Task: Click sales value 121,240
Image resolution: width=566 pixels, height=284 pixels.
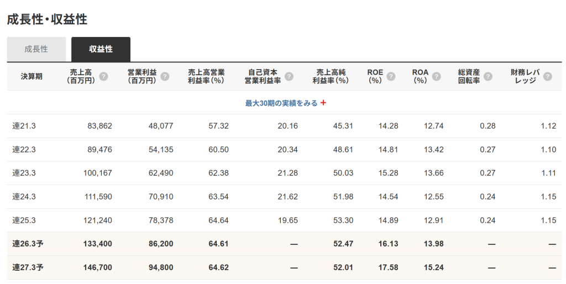Action: click(98, 220)
